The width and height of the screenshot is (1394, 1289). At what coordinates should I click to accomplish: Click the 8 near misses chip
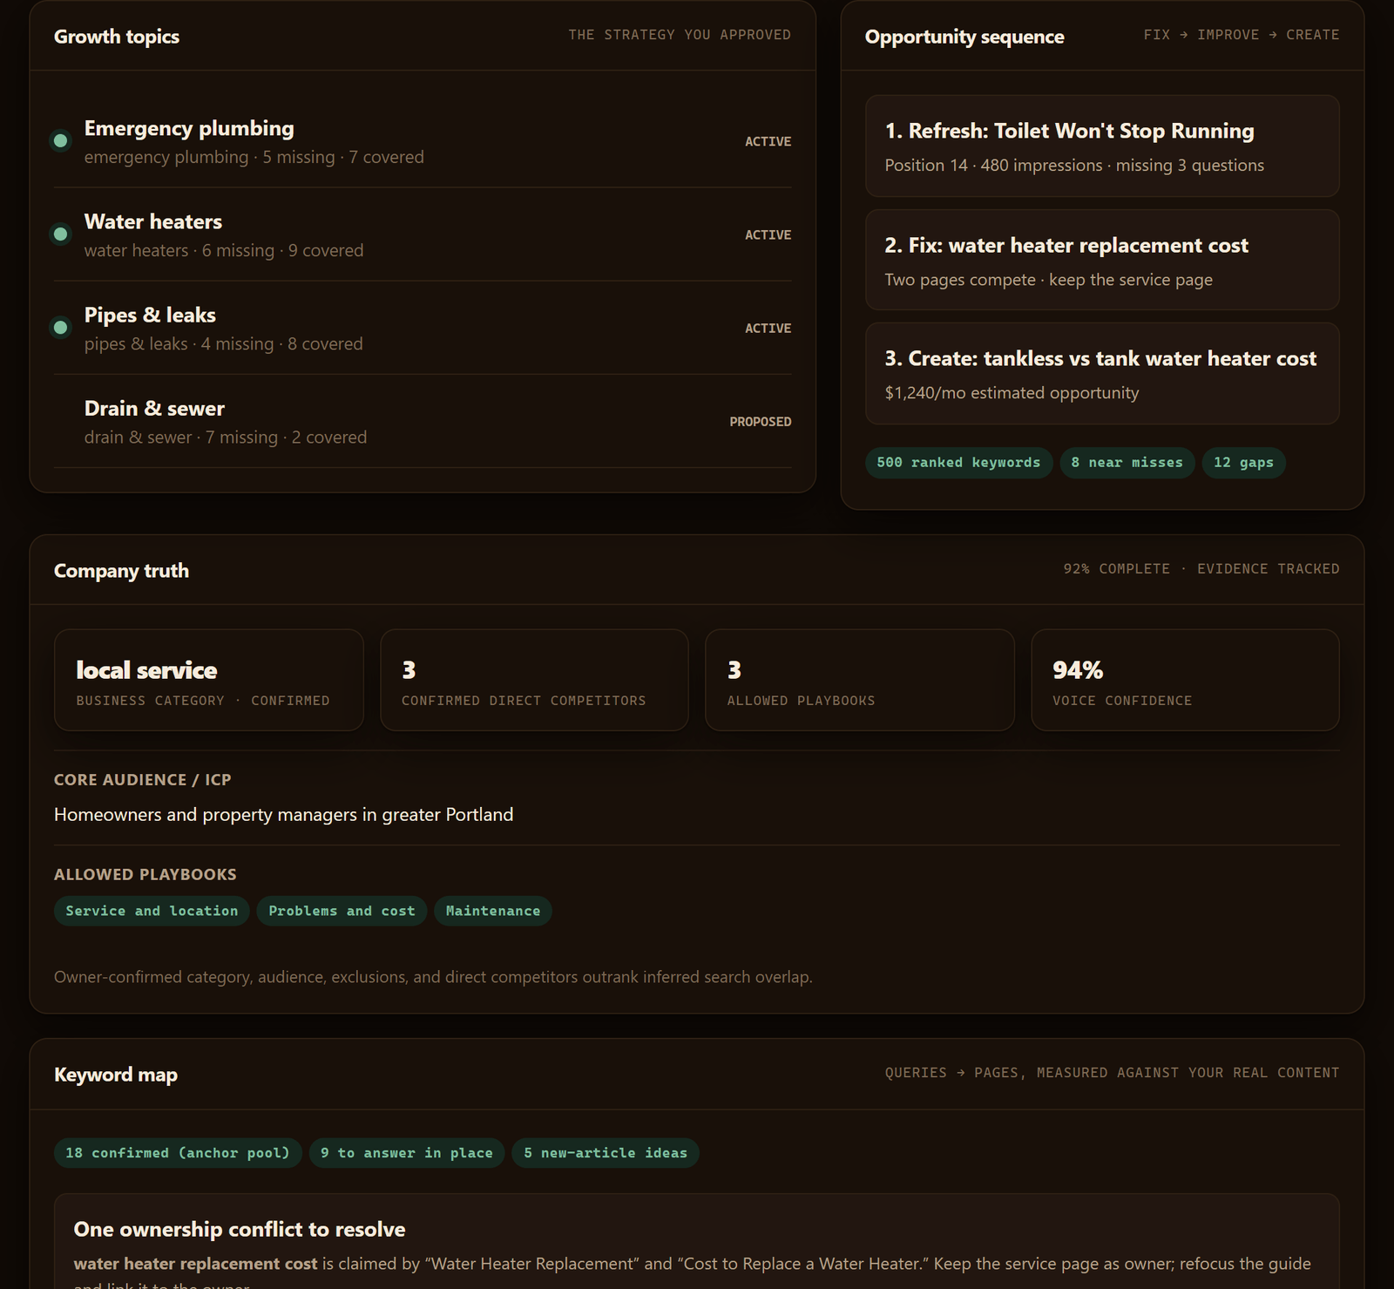point(1127,463)
